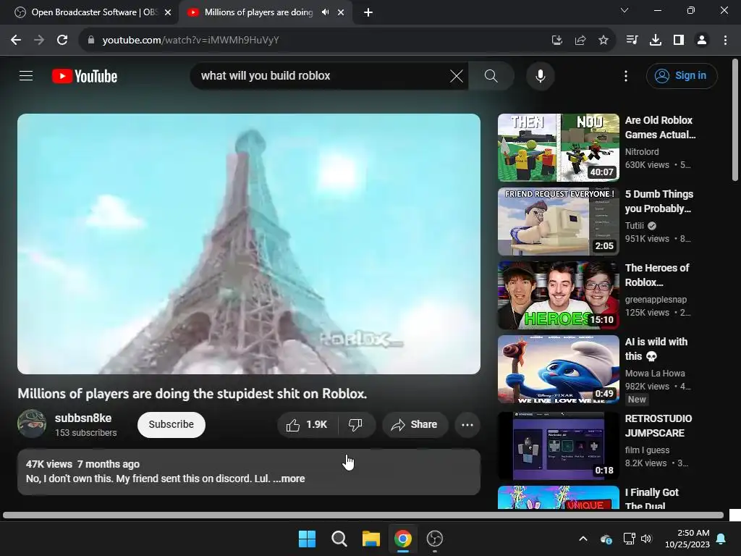Open more actions ellipsis under video
The height and width of the screenshot is (556, 741).
point(467,424)
